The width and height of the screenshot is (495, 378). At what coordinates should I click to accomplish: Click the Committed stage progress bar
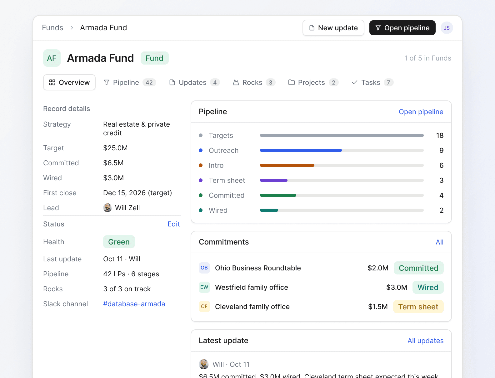coord(342,195)
